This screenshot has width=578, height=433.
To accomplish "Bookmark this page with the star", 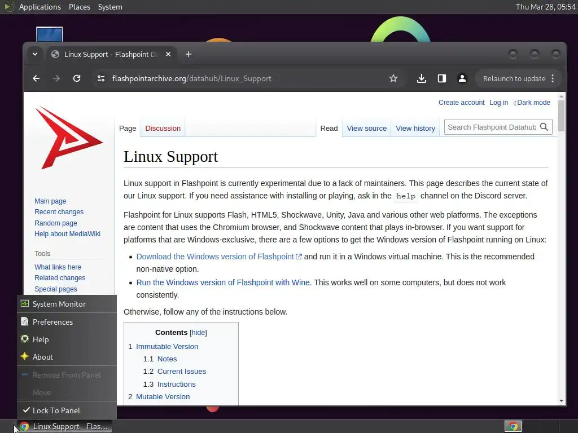I will pos(393,78).
